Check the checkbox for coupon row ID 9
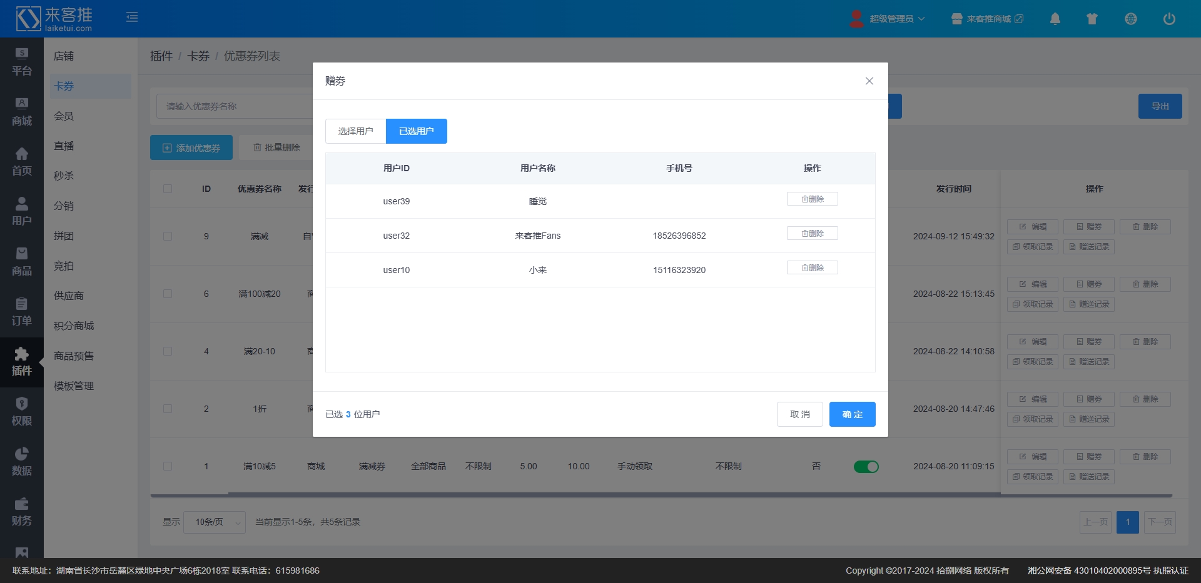This screenshot has height=583, width=1201. [x=168, y=236]
